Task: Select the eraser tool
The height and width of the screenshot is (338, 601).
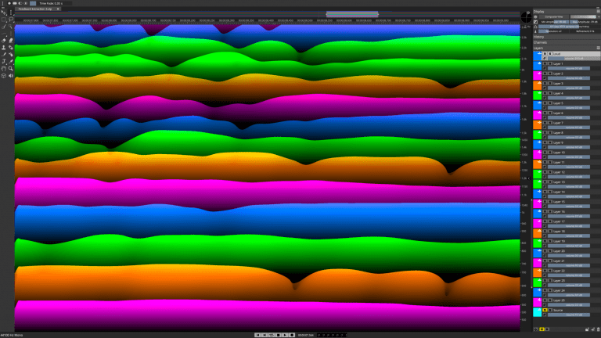Action: [x=4, y=40]
